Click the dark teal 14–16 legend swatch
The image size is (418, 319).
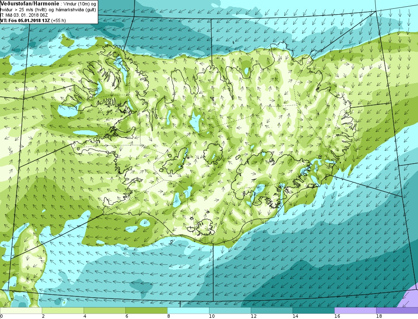point(314,311)
